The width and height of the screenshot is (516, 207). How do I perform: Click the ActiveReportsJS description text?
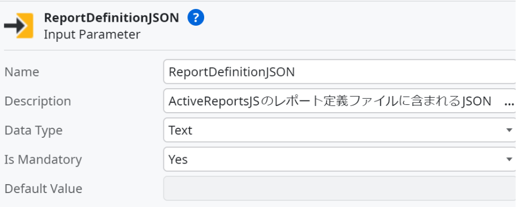coord(330,102)
